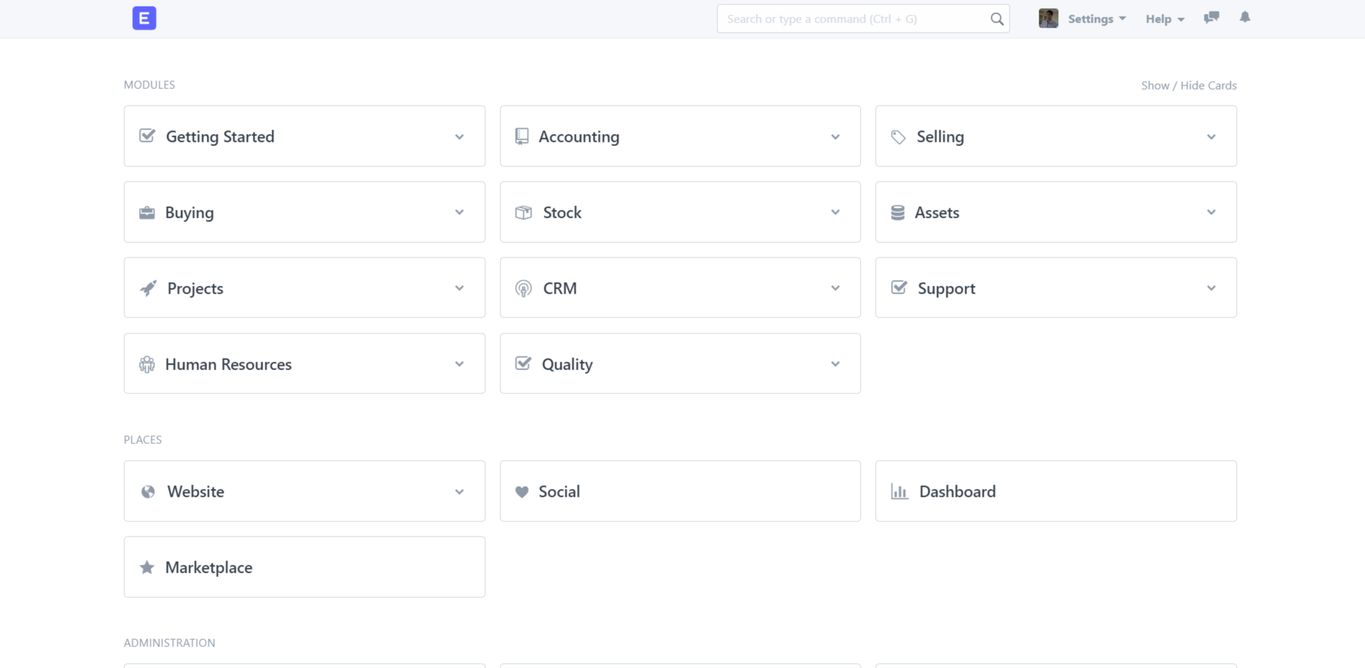Expand the Human Resources card chevron
The image size is (1365, 668).
[459, 364]
